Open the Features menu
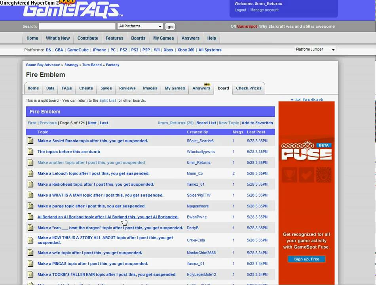This screenshot has height=285, width=376. 115,38
